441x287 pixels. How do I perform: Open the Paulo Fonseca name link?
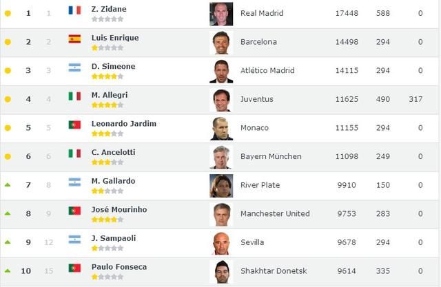[x=119, y=267]
